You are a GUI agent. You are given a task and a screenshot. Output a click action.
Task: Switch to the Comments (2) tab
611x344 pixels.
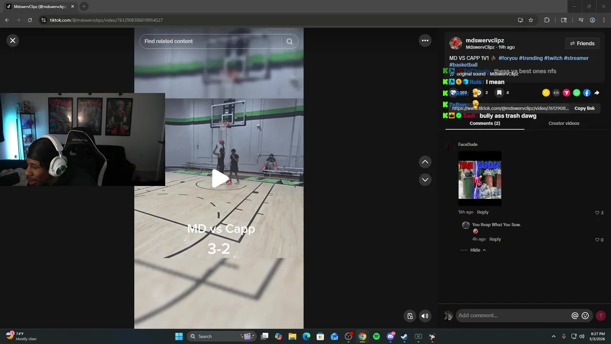click(485, 123)
